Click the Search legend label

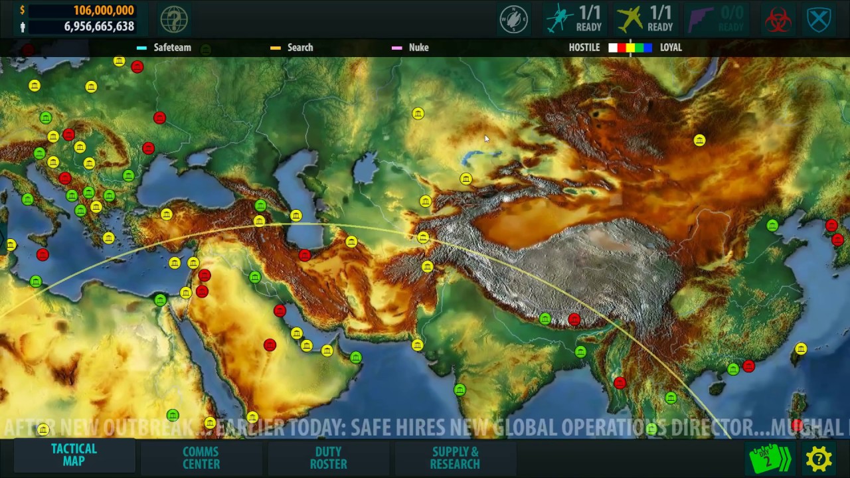coord(300,48)
